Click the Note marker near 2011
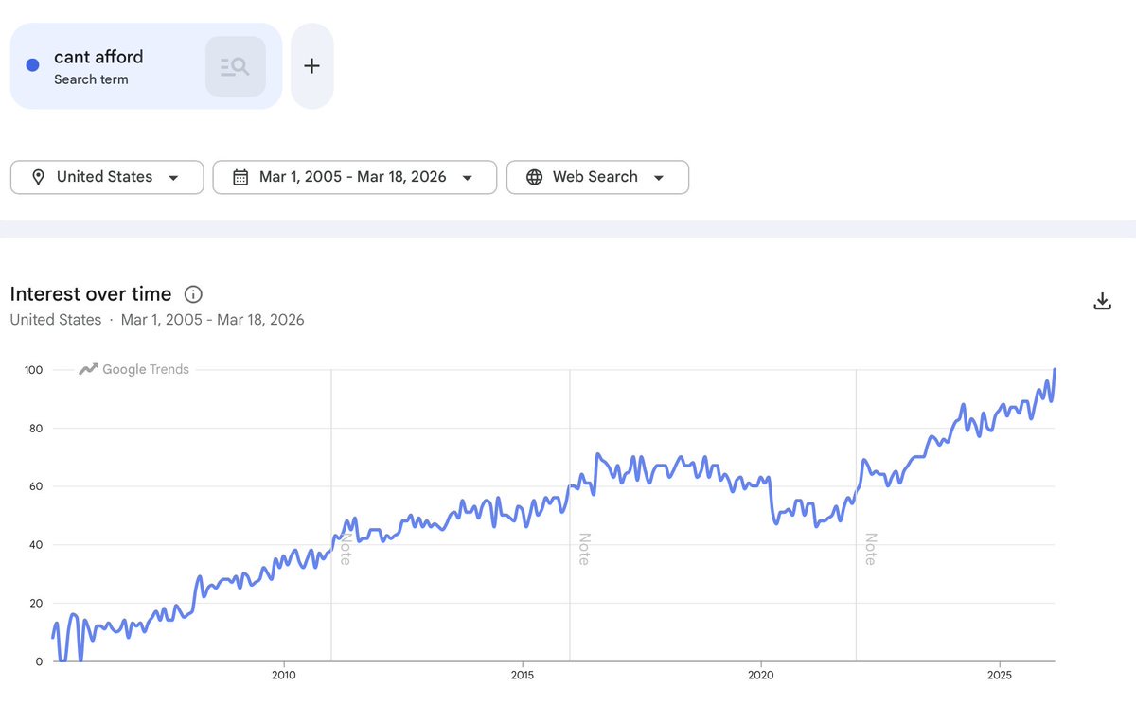 [x=346, y=549]
